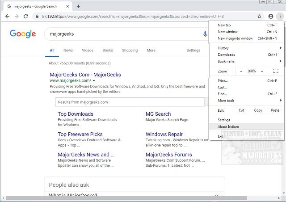The image size is (286, 202).
Task: Open the Top Downloads link
Action: (x=76, y=114)
